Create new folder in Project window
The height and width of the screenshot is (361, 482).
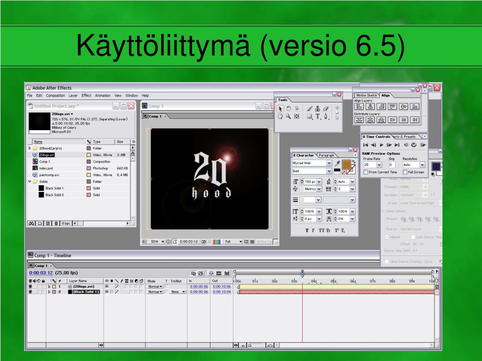[x=40, y=223]
